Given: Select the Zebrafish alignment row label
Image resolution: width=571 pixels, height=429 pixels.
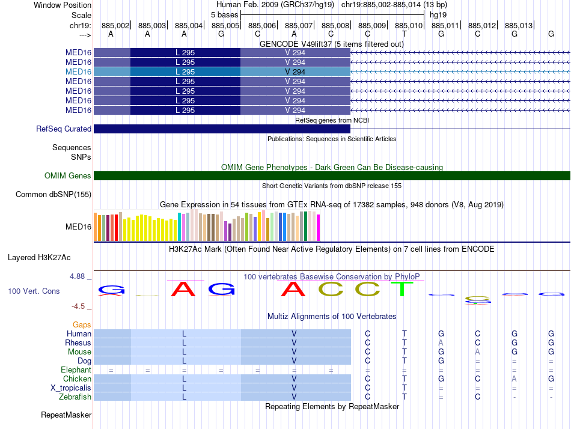Looking at the screenshot, I should point(75,397).
